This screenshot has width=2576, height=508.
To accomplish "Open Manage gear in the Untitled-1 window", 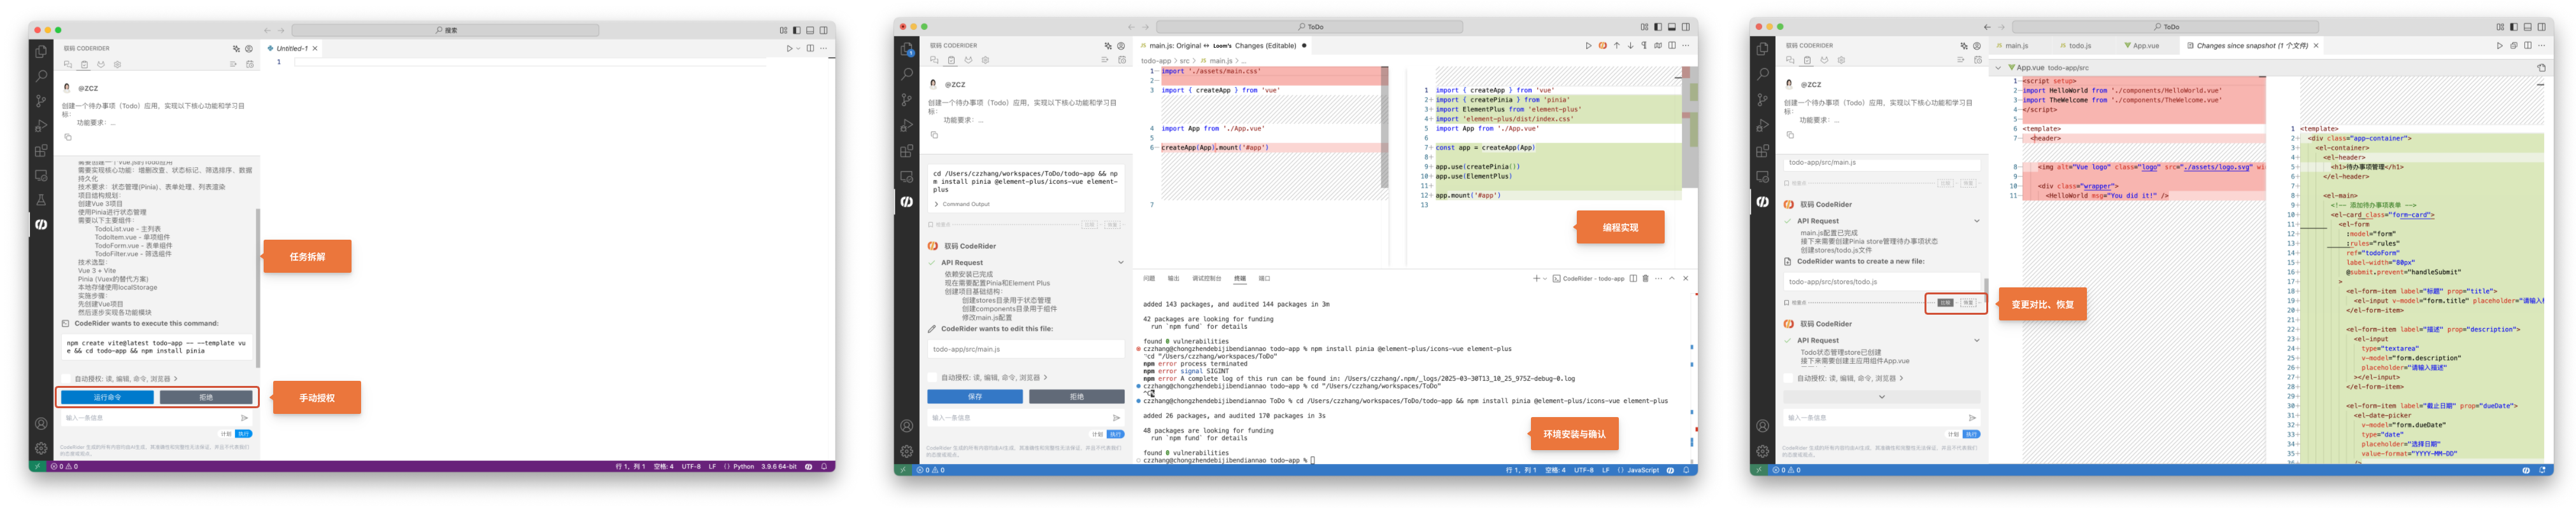I will [41, 448].
